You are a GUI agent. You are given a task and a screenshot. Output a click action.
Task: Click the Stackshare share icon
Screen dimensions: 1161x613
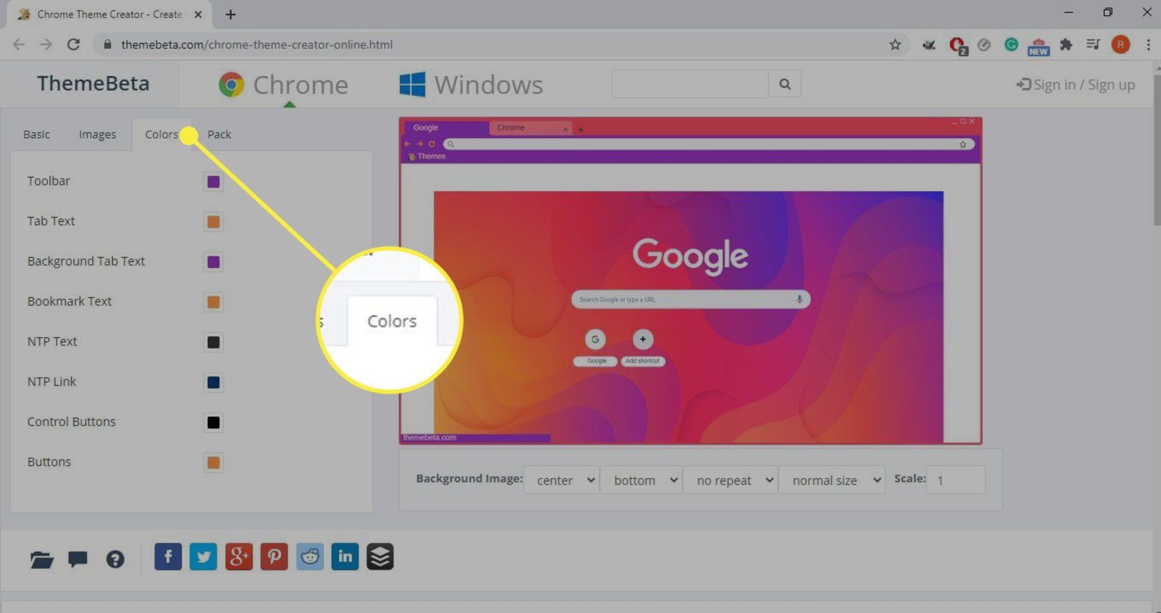tap(379, 557)
